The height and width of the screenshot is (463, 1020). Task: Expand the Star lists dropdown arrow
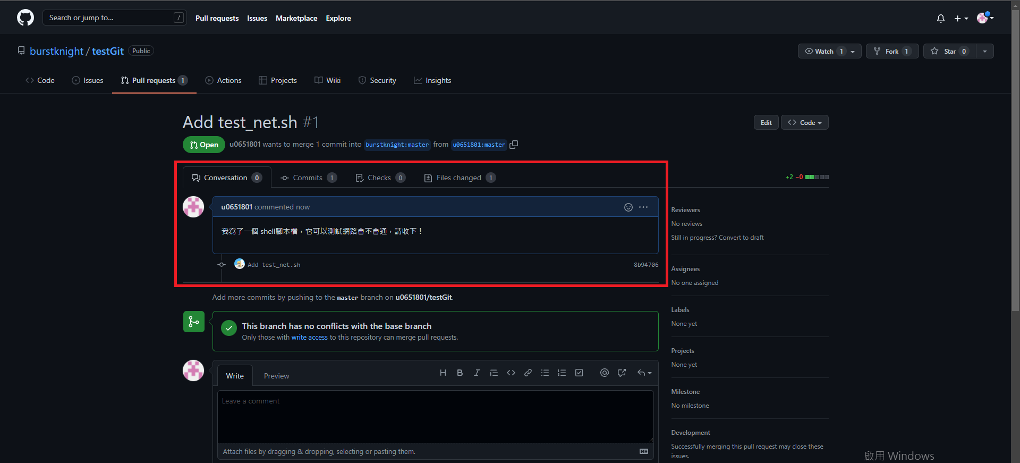tap(985, 51)
